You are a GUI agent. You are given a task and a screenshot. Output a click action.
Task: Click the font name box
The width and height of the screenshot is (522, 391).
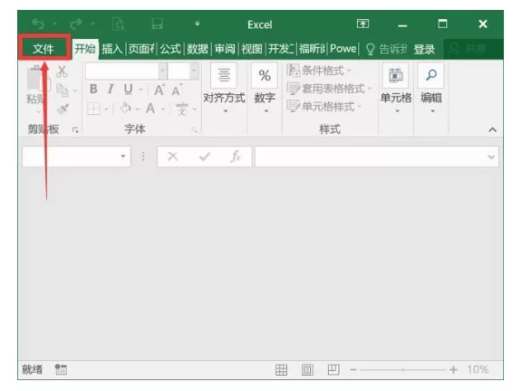point(121,71)
